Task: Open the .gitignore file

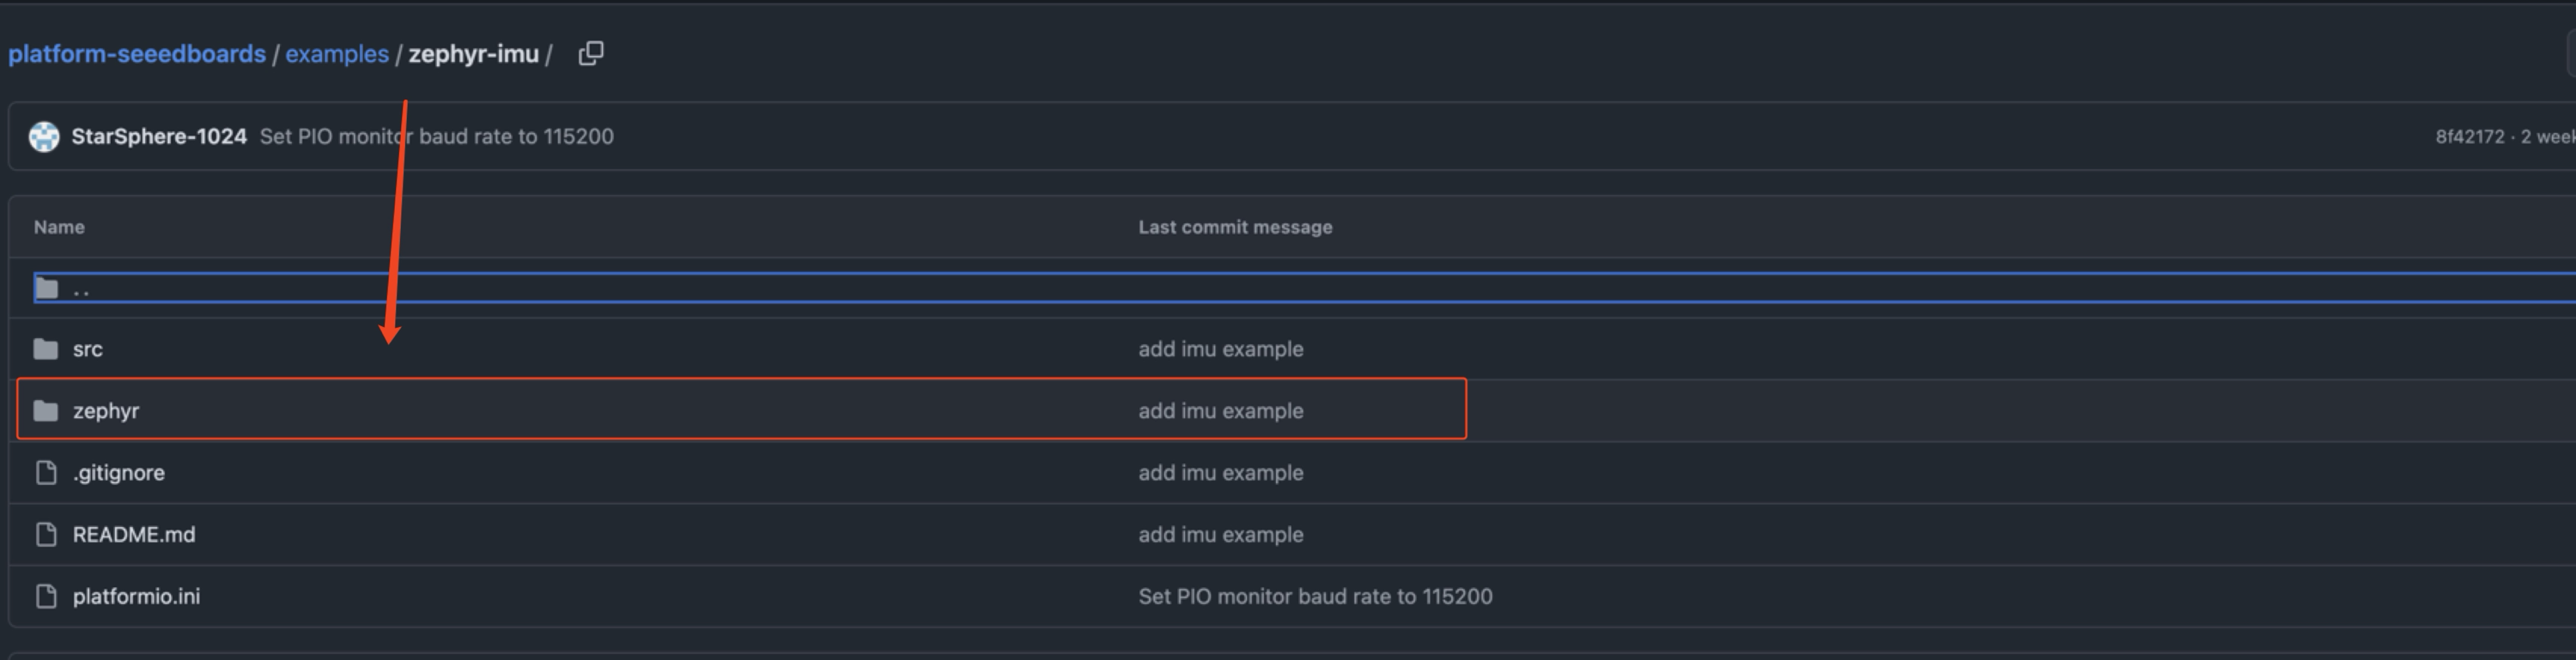Action: click(x=119, y=472)
